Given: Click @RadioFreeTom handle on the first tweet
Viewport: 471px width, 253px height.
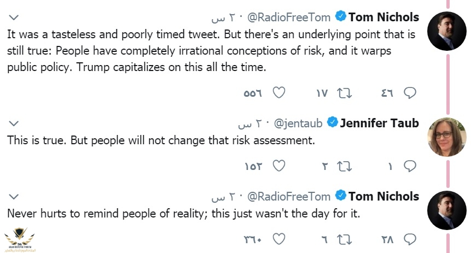Looking at the screenshot, I should coord(290,17).
